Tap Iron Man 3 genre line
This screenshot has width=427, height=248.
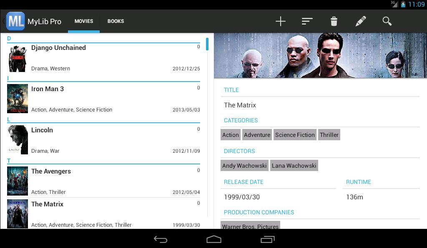(x=72, y=110)
